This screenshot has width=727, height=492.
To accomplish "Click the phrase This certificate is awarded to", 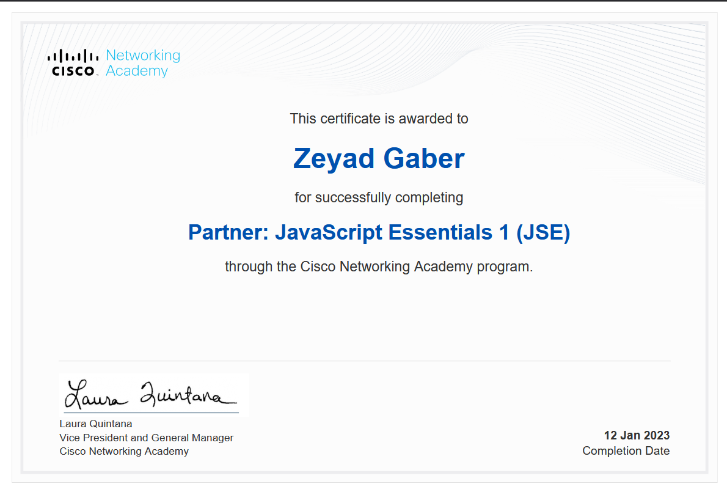I will [379, 119].
